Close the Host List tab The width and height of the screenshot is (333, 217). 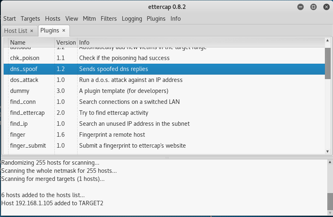[32, 31]
